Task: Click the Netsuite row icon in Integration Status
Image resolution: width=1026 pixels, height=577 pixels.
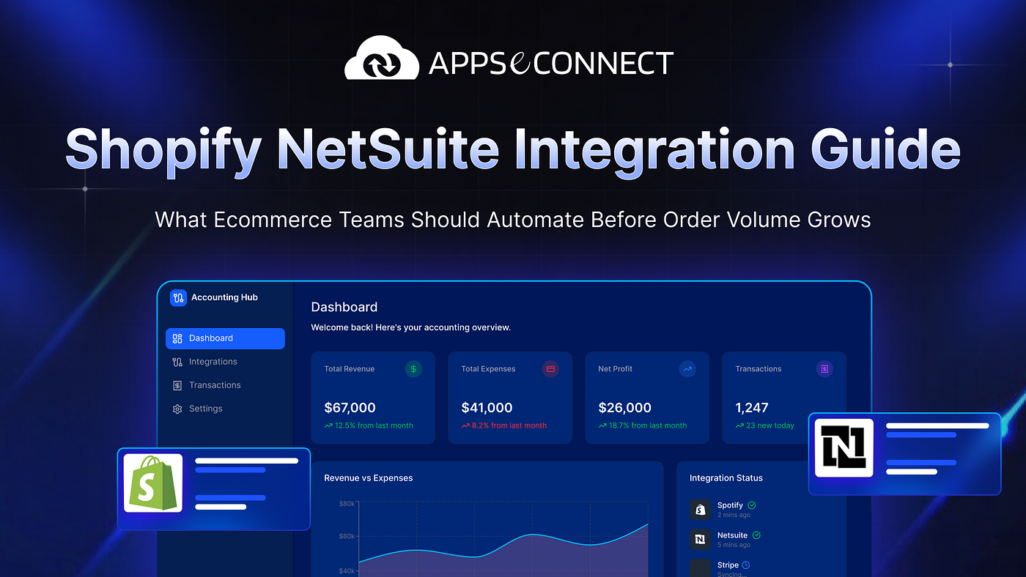Action: pos(700,540)
